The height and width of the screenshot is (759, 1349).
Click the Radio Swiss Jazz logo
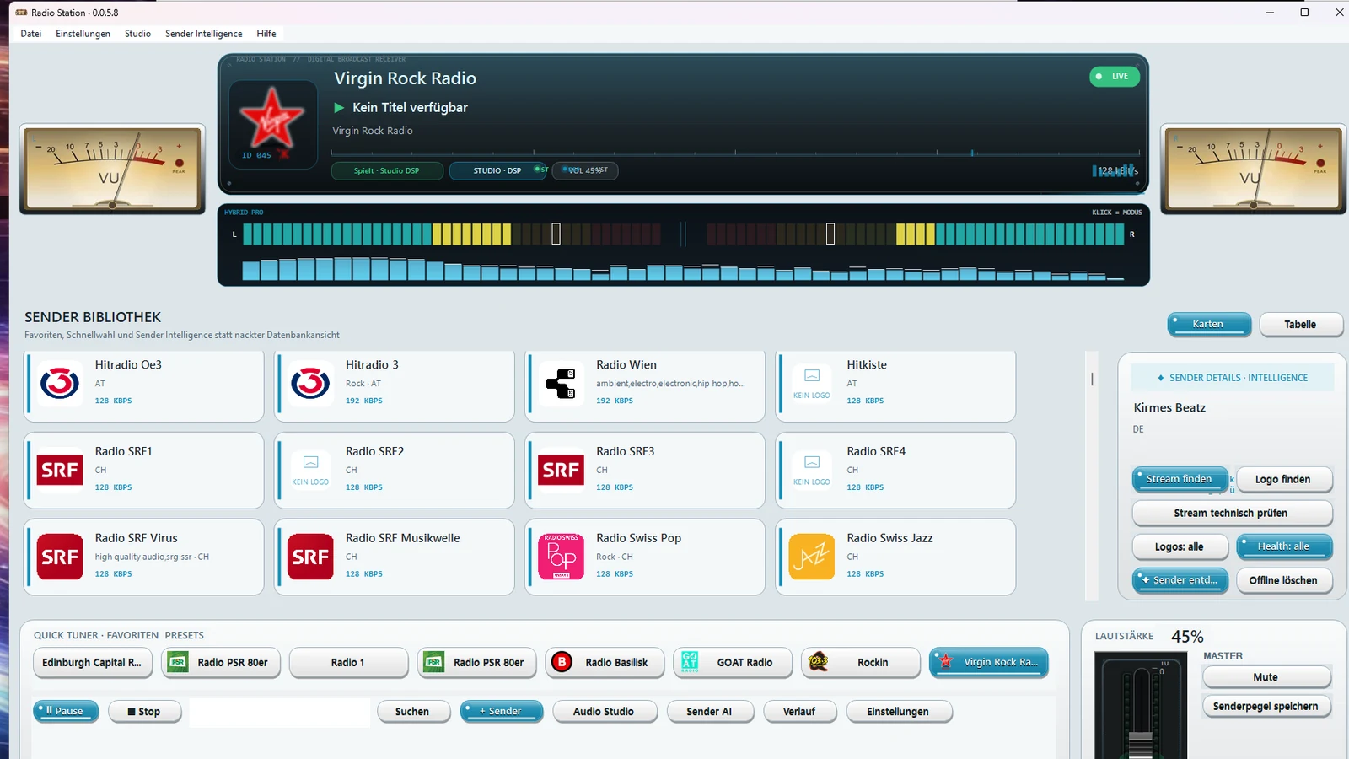point(812,557)
